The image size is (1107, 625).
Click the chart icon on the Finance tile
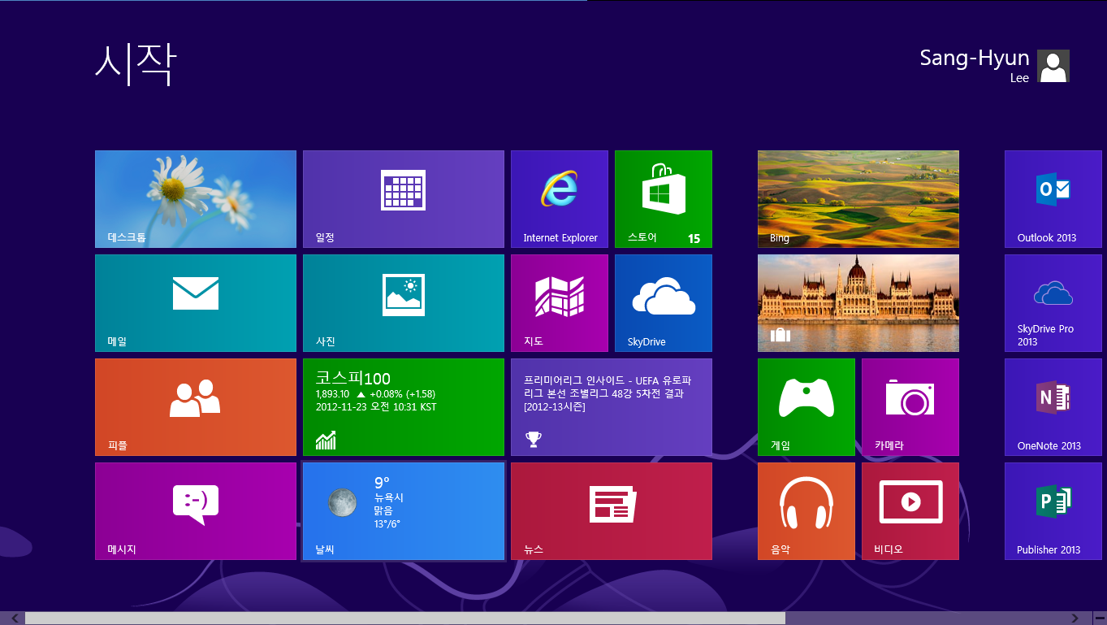326,441
